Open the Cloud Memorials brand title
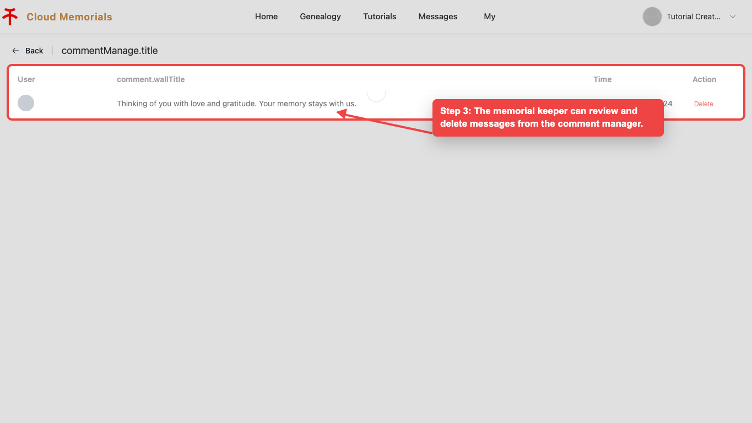This screenshot has height=423, width=752. click(x=69, y=17)
